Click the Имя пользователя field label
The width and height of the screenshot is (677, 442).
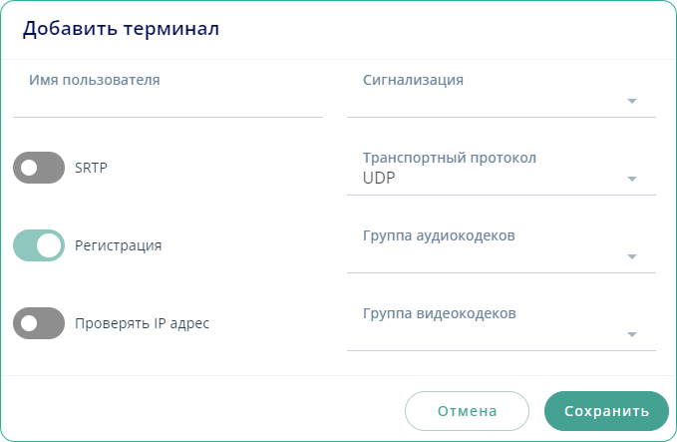[x=95, y=79]
